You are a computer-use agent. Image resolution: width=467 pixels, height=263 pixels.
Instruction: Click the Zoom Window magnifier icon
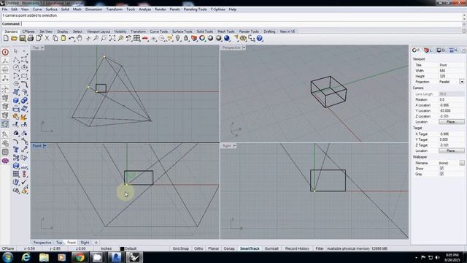coord(104,38)
